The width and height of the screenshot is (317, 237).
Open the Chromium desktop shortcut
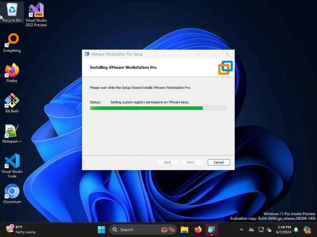pyautogui.click(x=12, y=194)
